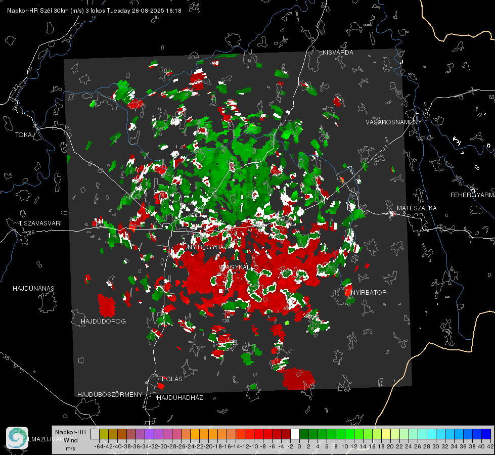
Task: Click the HAJDÚNÁNÁS town label
Action: (x=33, y=288)
